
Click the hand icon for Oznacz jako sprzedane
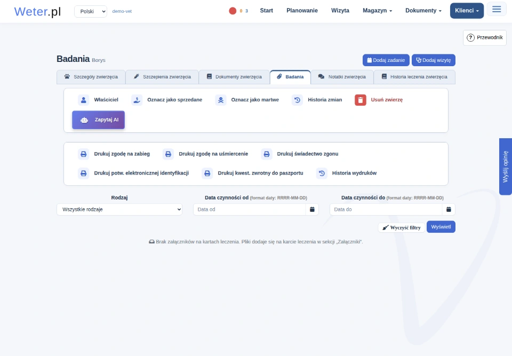(x=137, y=100)
